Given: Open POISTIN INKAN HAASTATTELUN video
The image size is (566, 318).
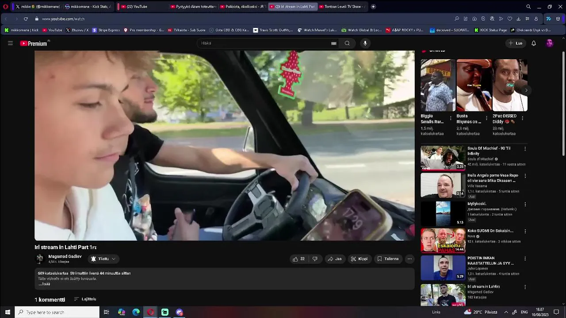Looking at the screenshot, I should coord(443,268).
